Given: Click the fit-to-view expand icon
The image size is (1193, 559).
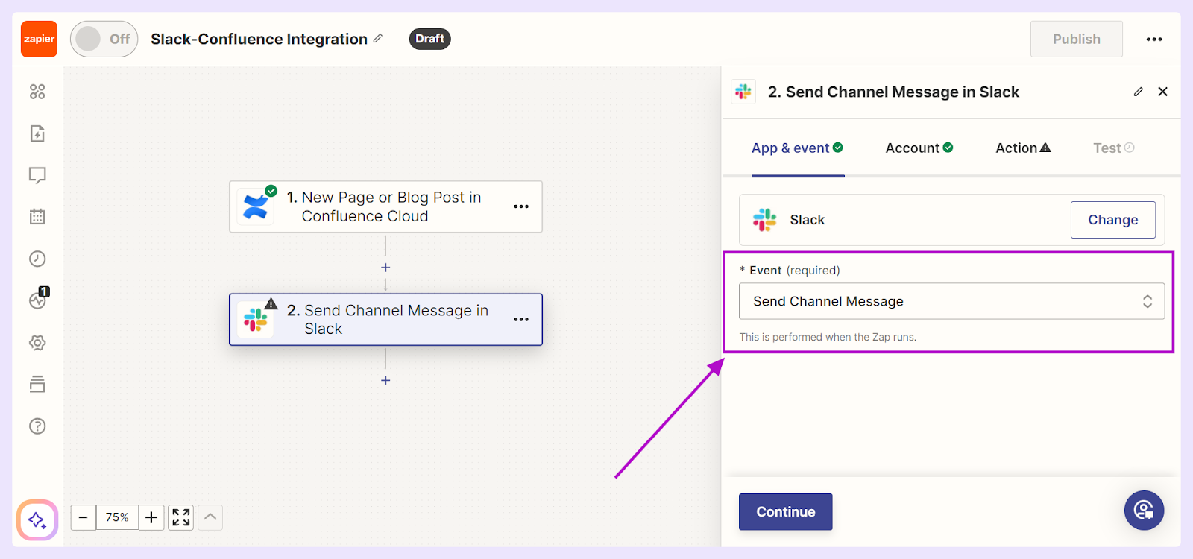Looking at the screenshot, I should pyautogui.click(x=181, y=517).
